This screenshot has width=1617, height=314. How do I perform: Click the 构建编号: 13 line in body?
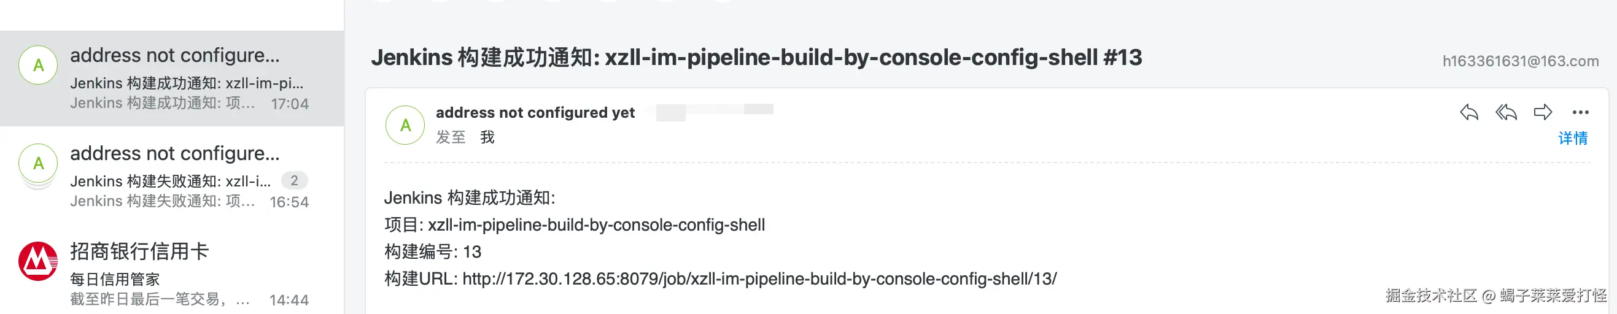(x=433, y=252)
